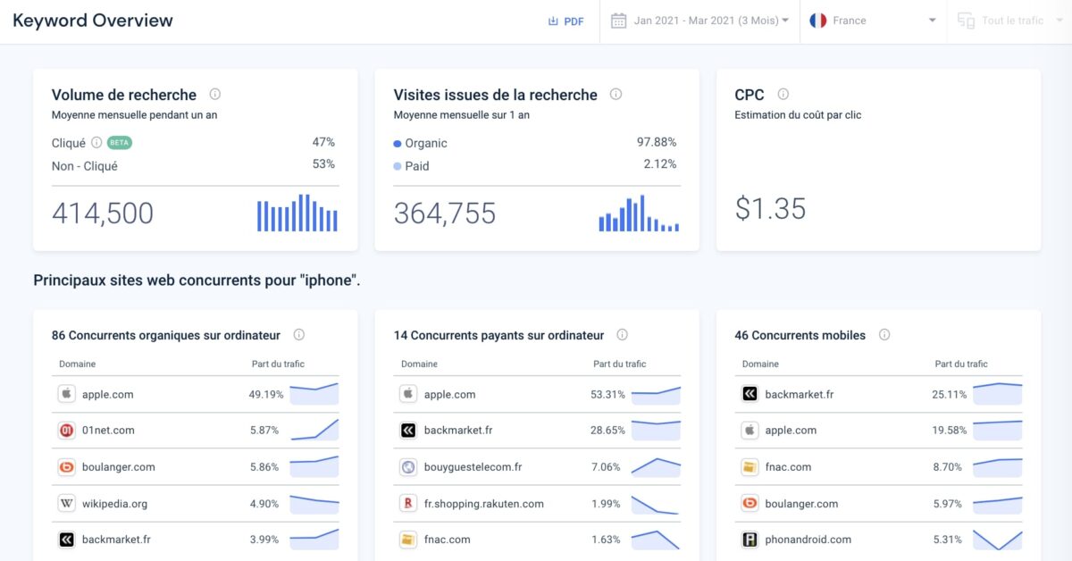Click the Fnac favicon in the paid competitors table
Image resolution: width=1072 pixels, height=561 pixels.
click(408, 540)
